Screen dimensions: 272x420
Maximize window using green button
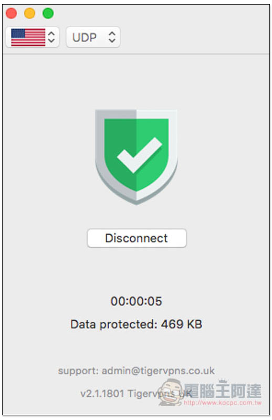[48, 13]
